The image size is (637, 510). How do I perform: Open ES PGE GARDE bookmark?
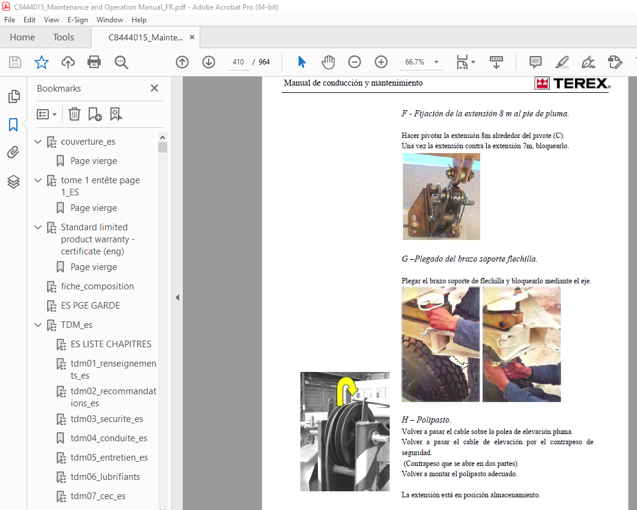[x=90, y=306]
